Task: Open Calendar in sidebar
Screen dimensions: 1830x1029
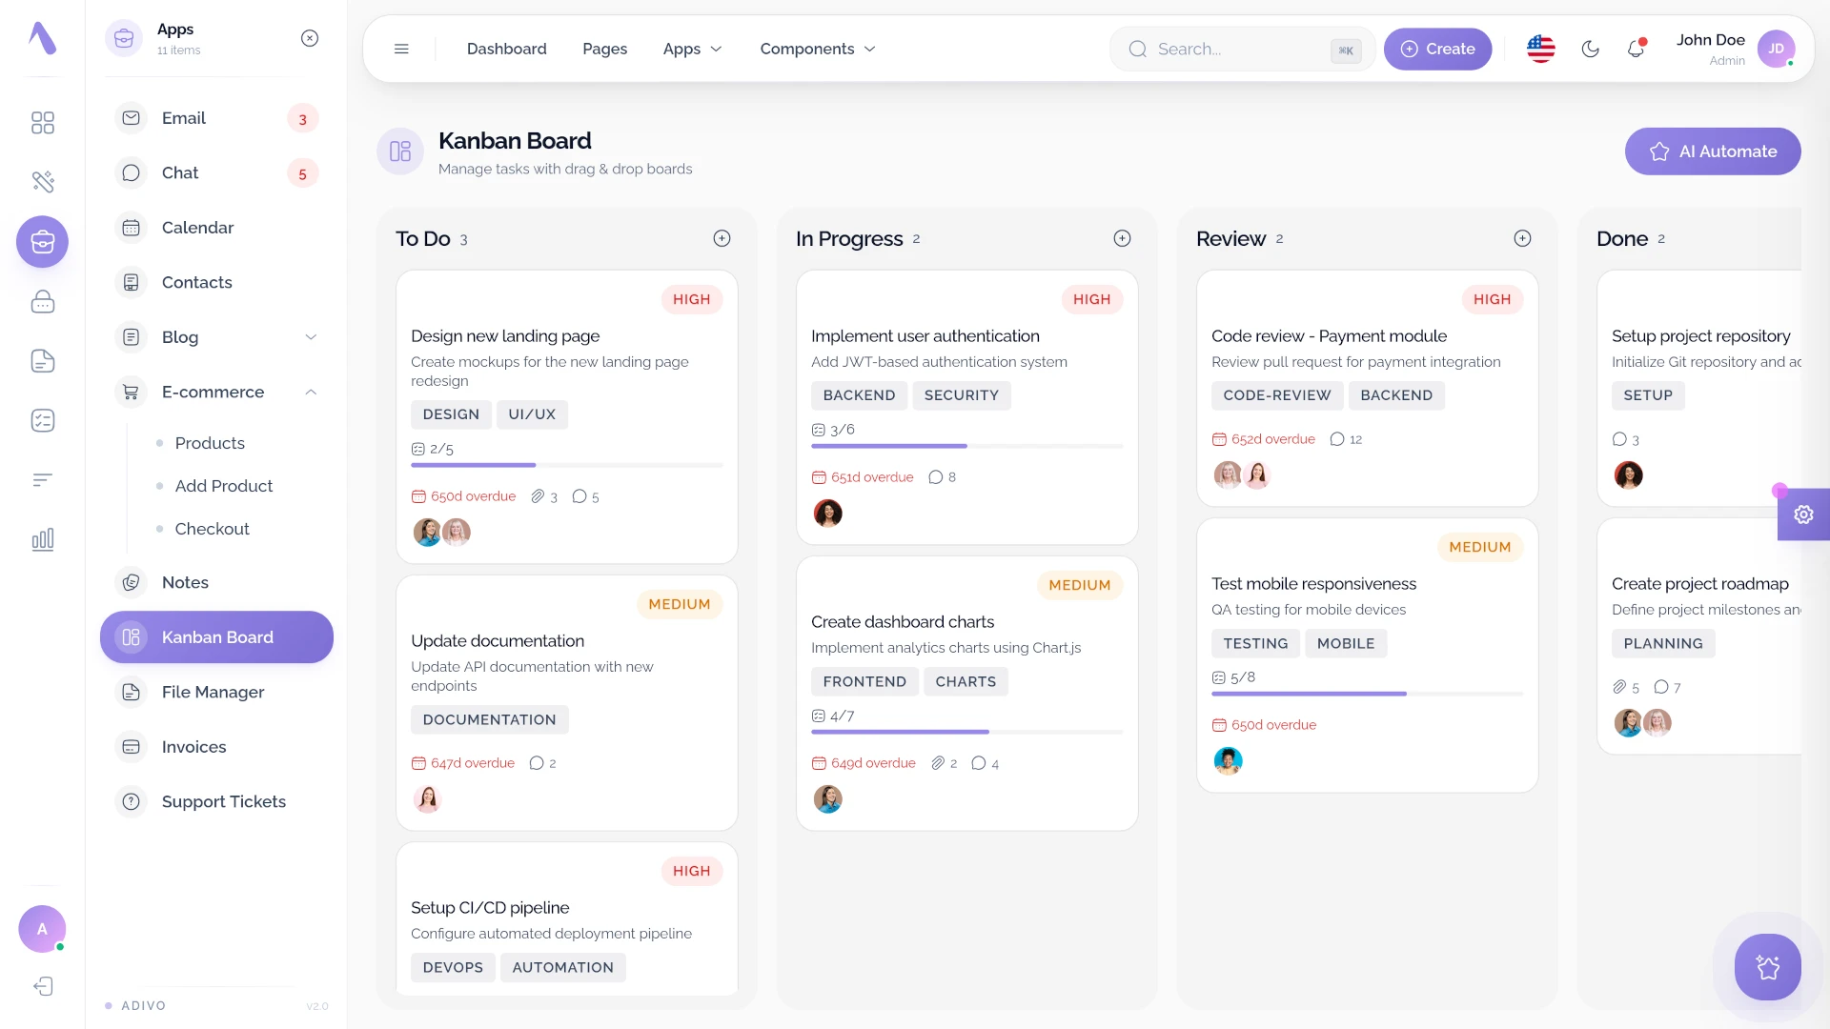Action: click(x=216, y=228)
